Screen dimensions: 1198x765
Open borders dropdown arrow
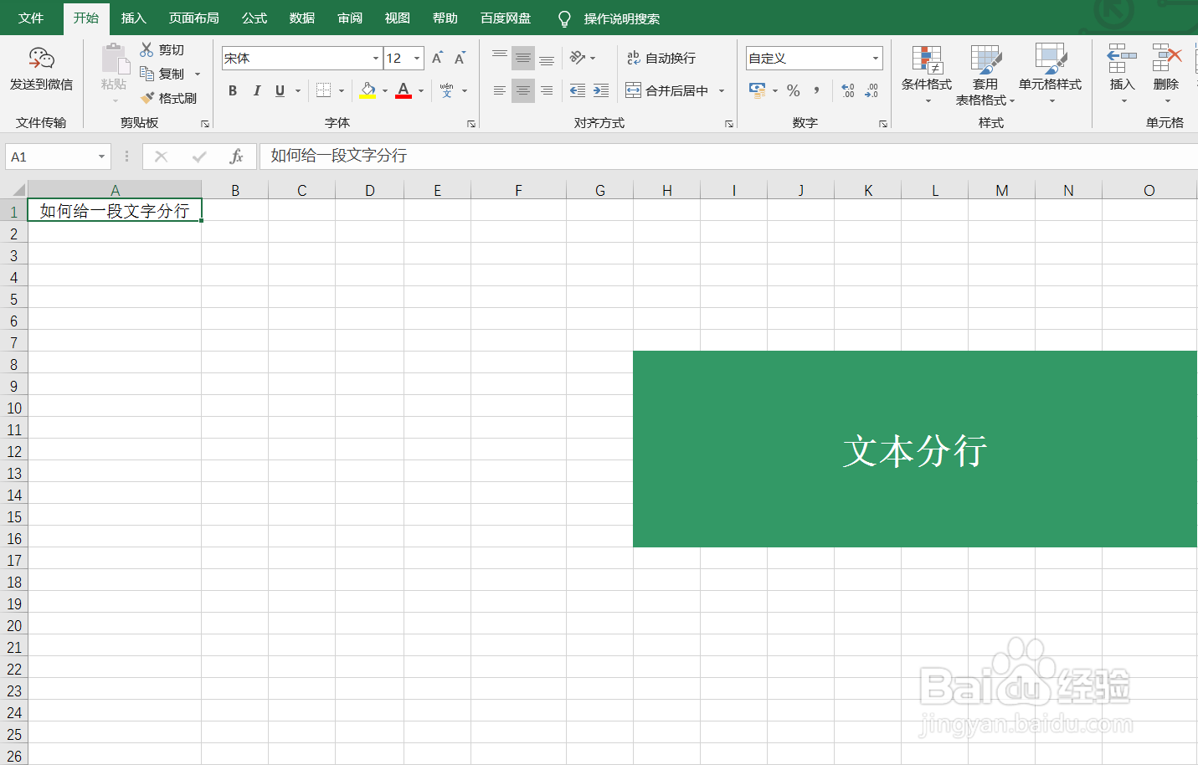[342, 90]
